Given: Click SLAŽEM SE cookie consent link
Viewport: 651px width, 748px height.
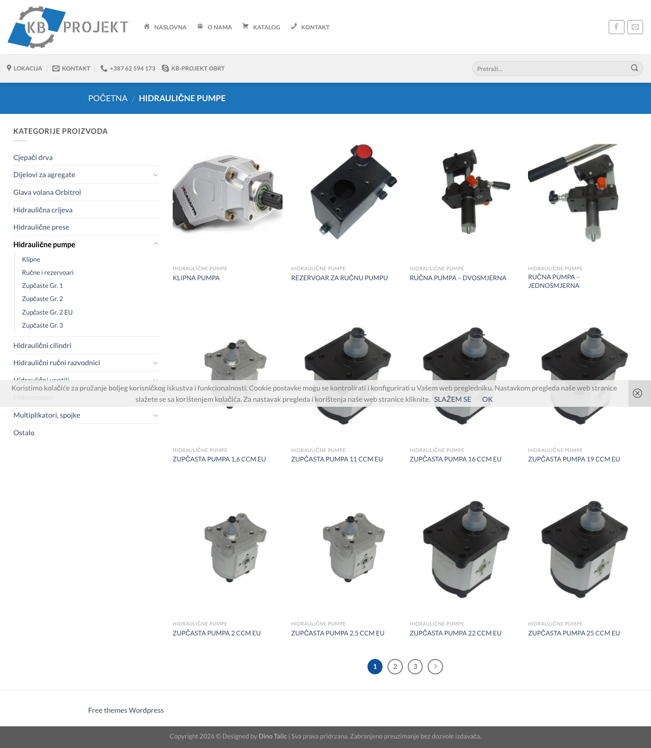Looking at the screenshot, I should click(453, 399).
